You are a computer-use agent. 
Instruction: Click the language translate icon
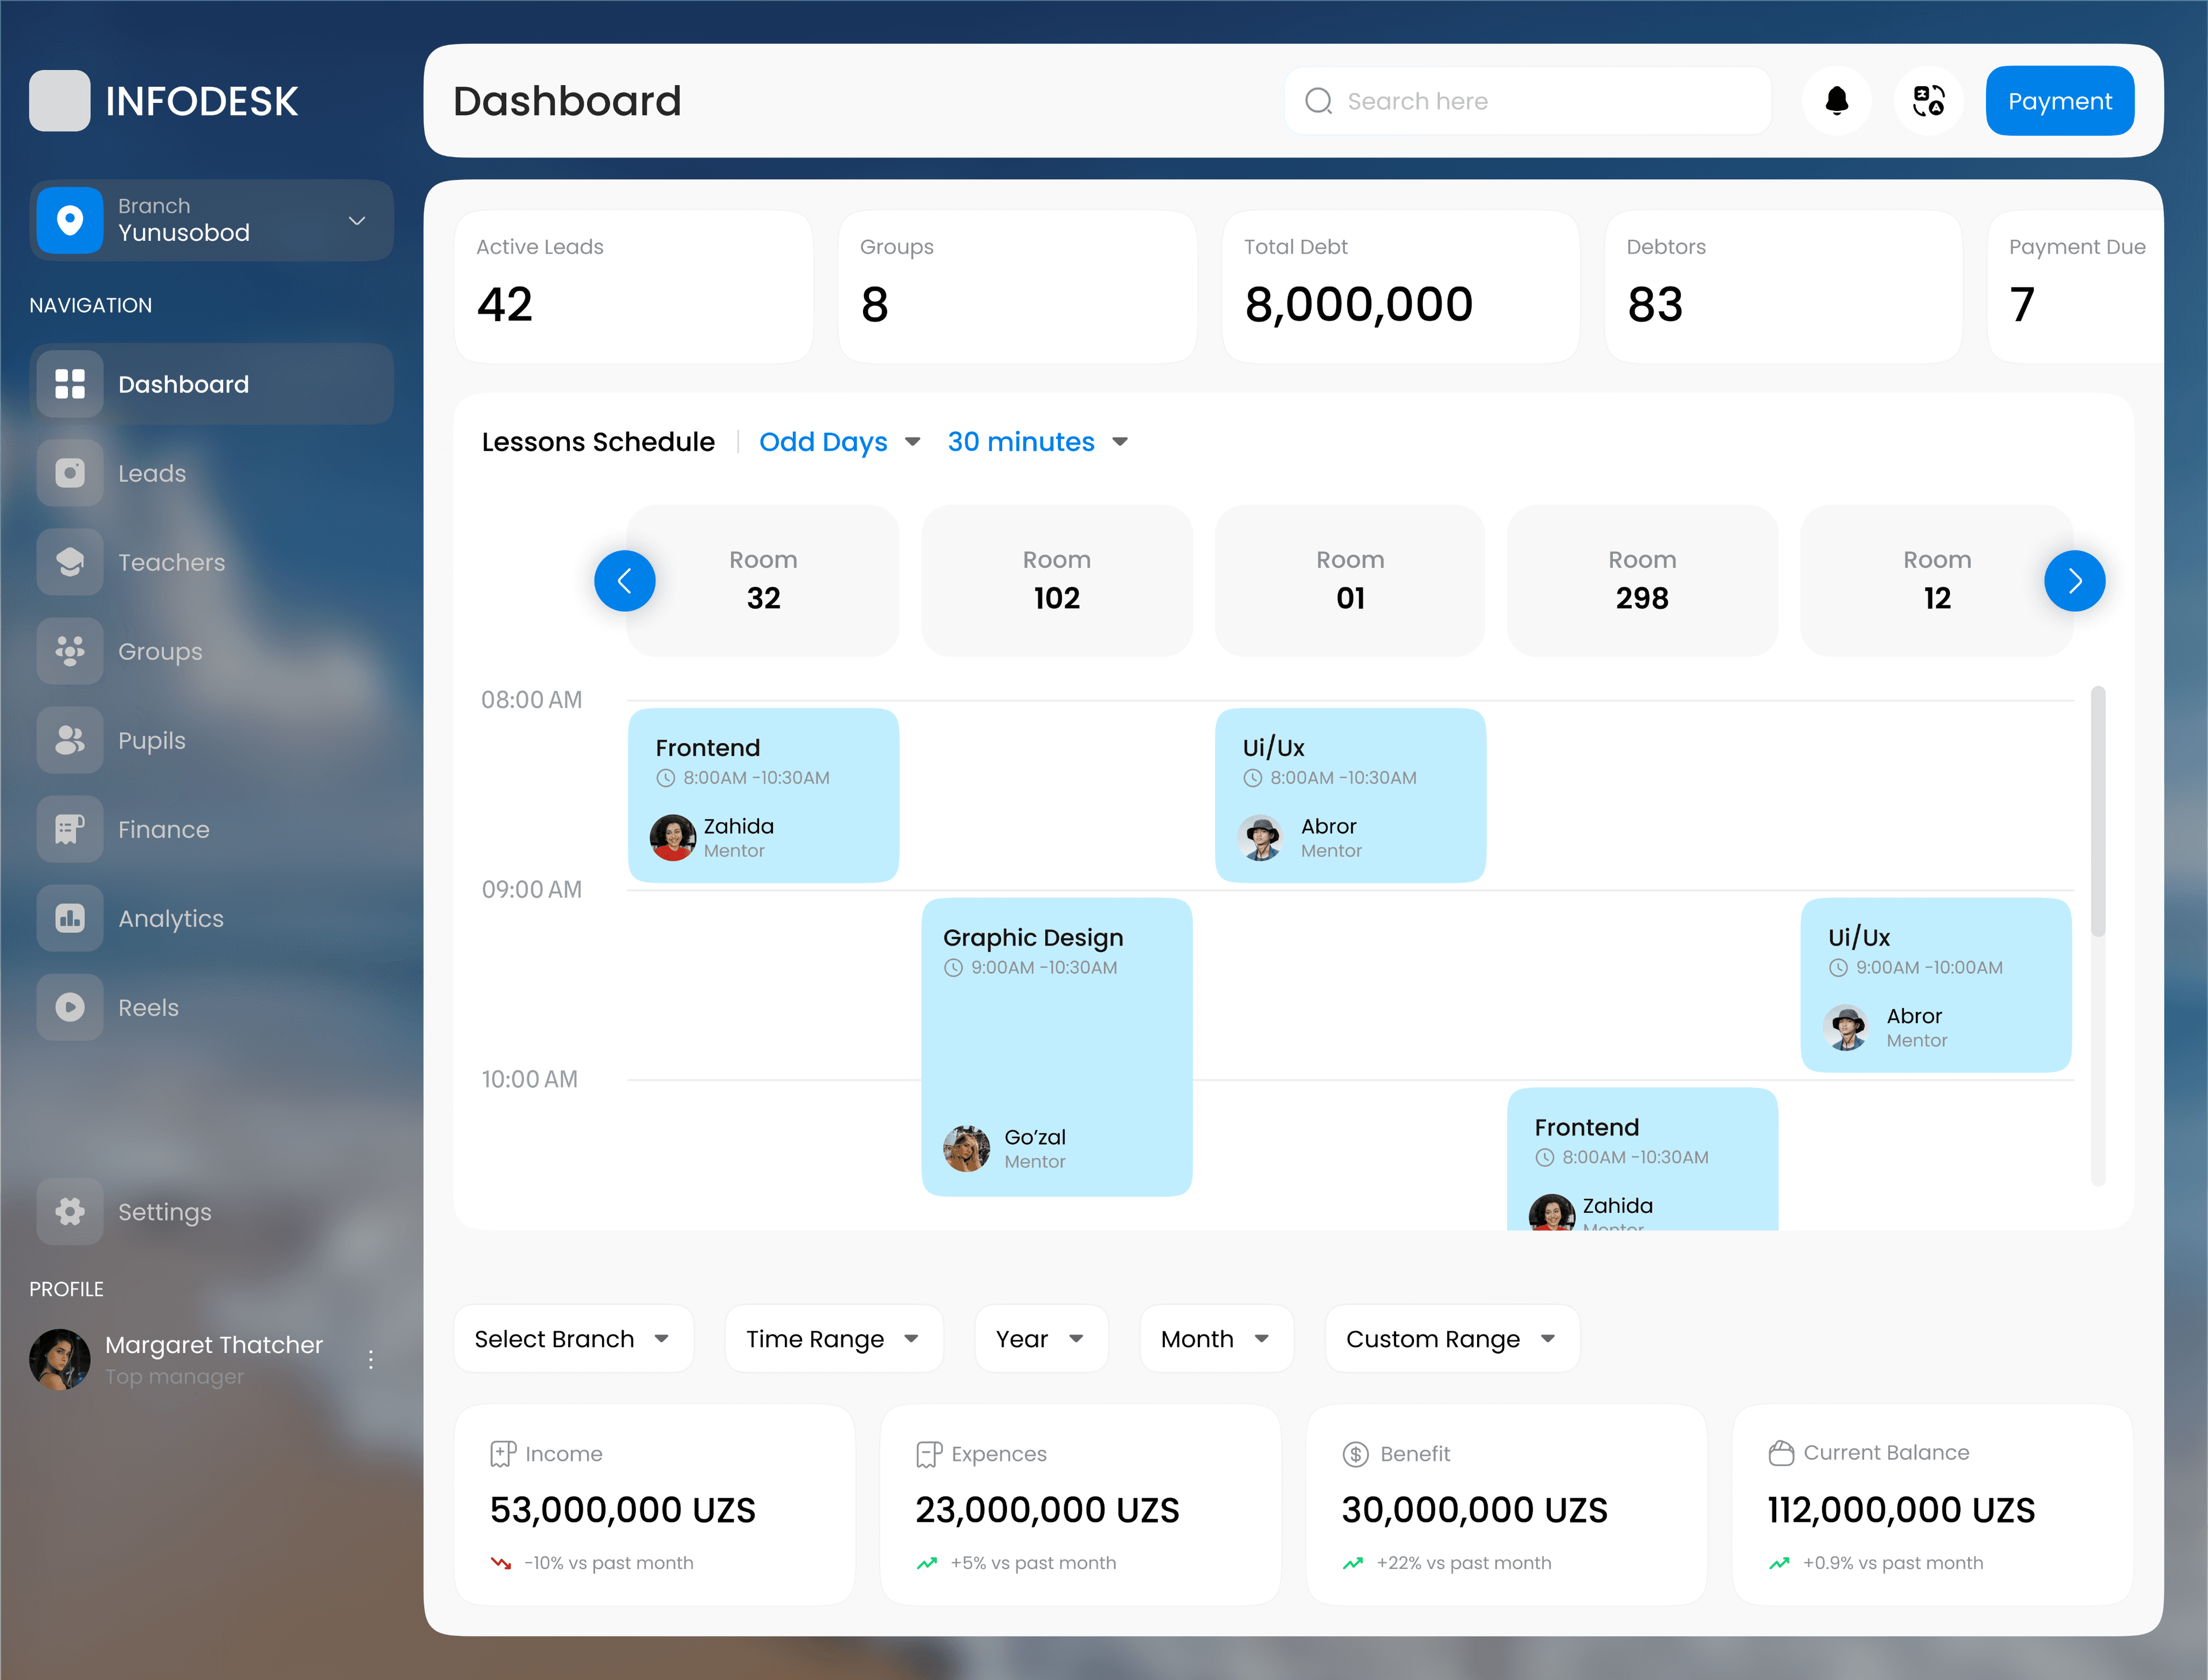pyautogui.click(x=1929, y=101)
